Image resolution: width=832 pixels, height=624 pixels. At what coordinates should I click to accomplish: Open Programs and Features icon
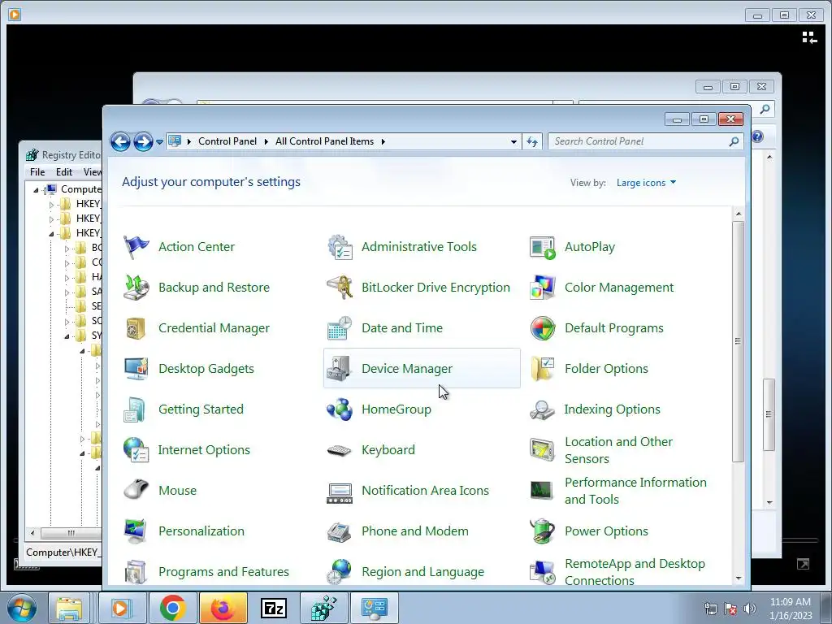coord(136,572)
